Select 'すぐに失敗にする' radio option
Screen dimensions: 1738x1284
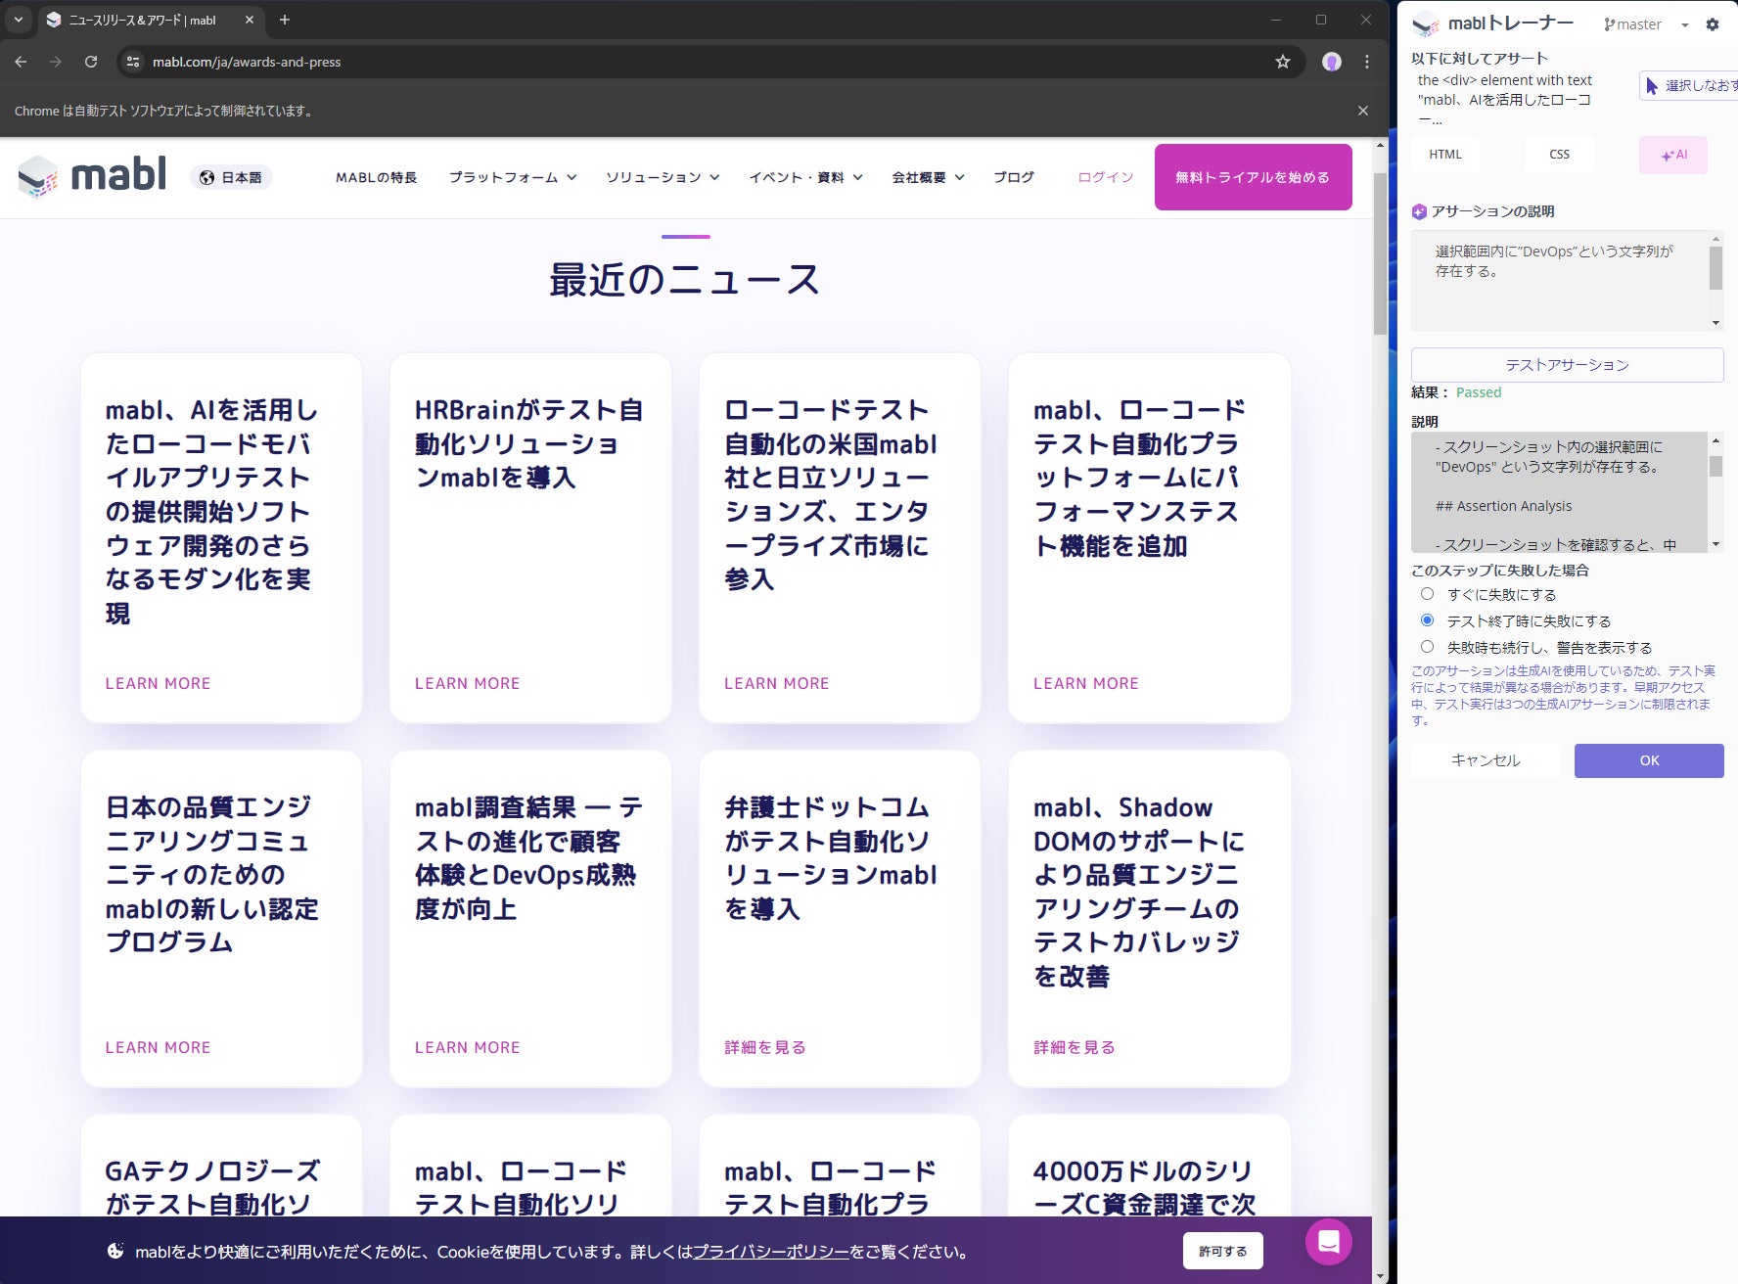[1427, 594]
